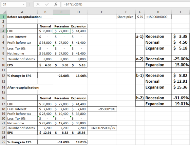
Task: Cancel formula entry with X icon
Action: tap(38, 4)
